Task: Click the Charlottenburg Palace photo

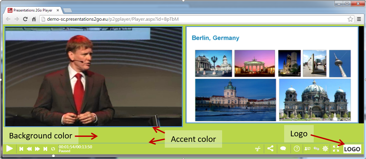Action: click(236, 100)
